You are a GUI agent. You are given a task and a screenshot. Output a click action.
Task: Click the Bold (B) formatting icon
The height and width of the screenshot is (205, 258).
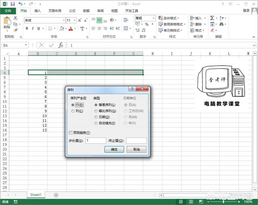coord(27,29)
